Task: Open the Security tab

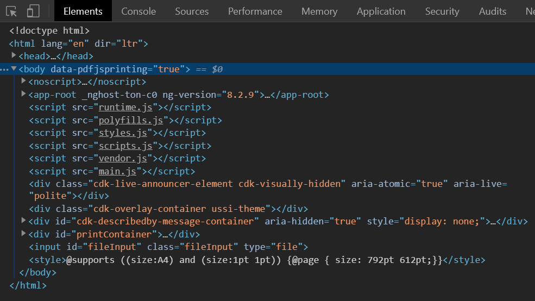Action: click(442, 11)
